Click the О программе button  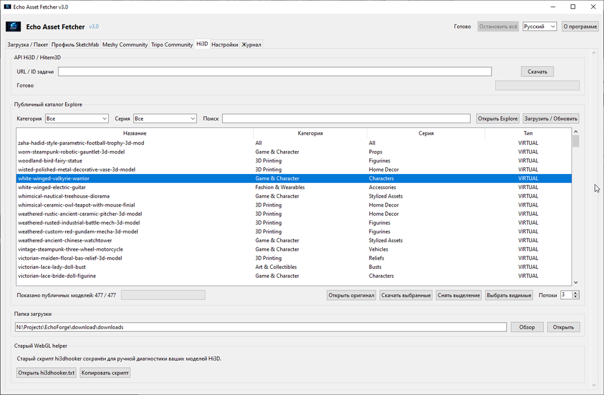tap(580, 27)
